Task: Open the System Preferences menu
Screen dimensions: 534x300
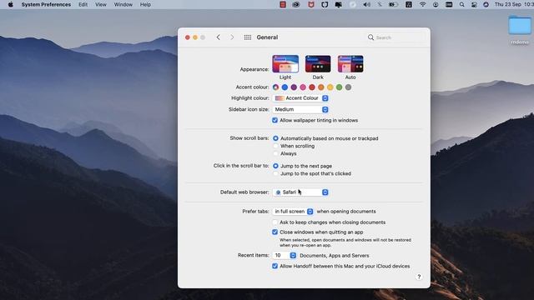Action: 46,4
